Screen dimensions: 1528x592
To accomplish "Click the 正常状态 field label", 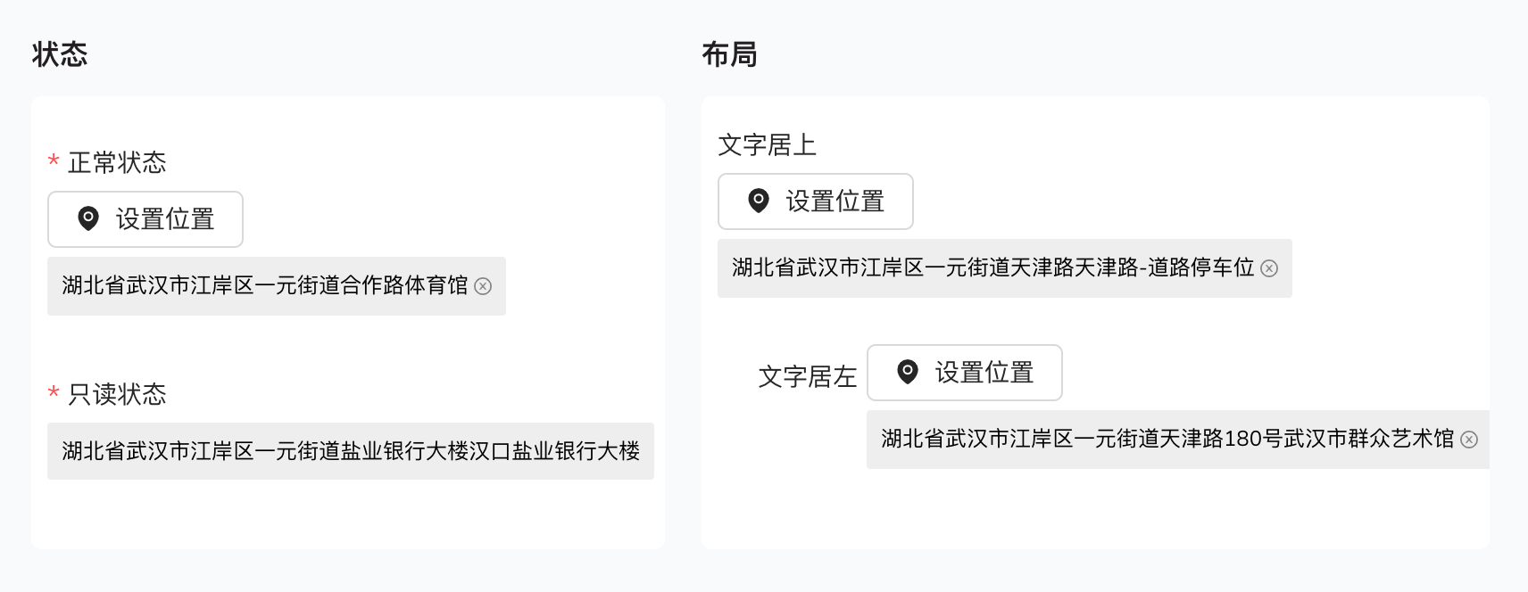I will [117, 162].
